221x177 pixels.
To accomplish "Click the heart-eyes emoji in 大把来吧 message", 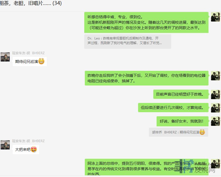I will point(34,149).
